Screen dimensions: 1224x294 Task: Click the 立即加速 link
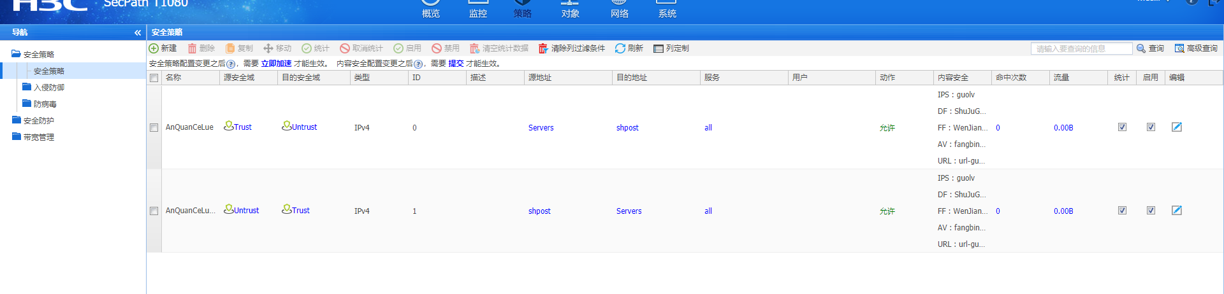point(277,64)
